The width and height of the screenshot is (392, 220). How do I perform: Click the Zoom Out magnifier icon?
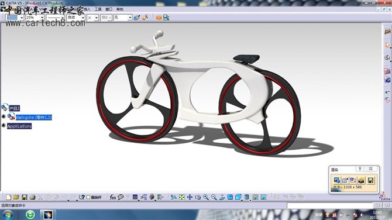pyautogui.click(x=214, y=197)
